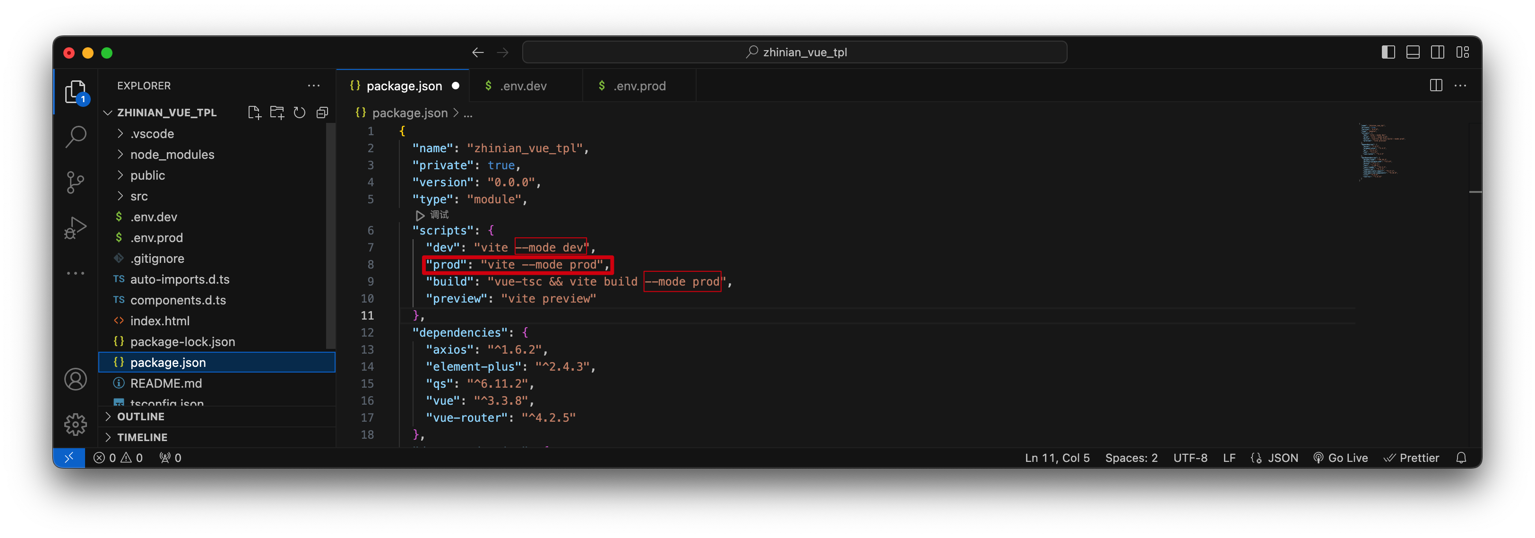1535x538 pixels.
Task: Open the Manage gear icon
Action: pyautogui.click(x=76, y=424)
